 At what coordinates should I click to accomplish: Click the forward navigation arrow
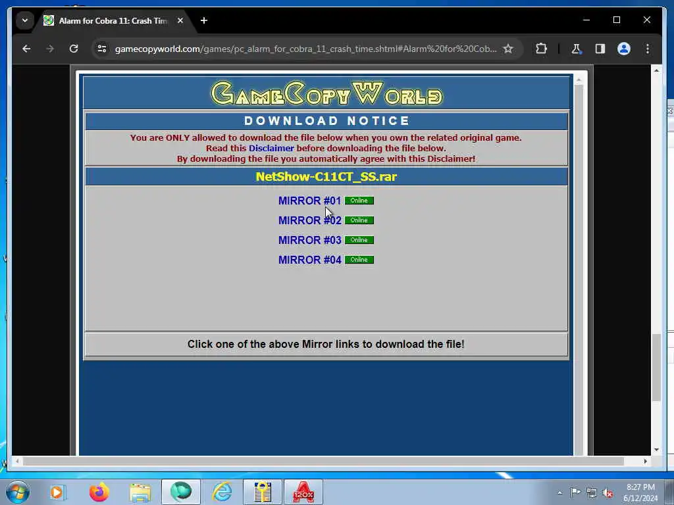click(50, 49)
